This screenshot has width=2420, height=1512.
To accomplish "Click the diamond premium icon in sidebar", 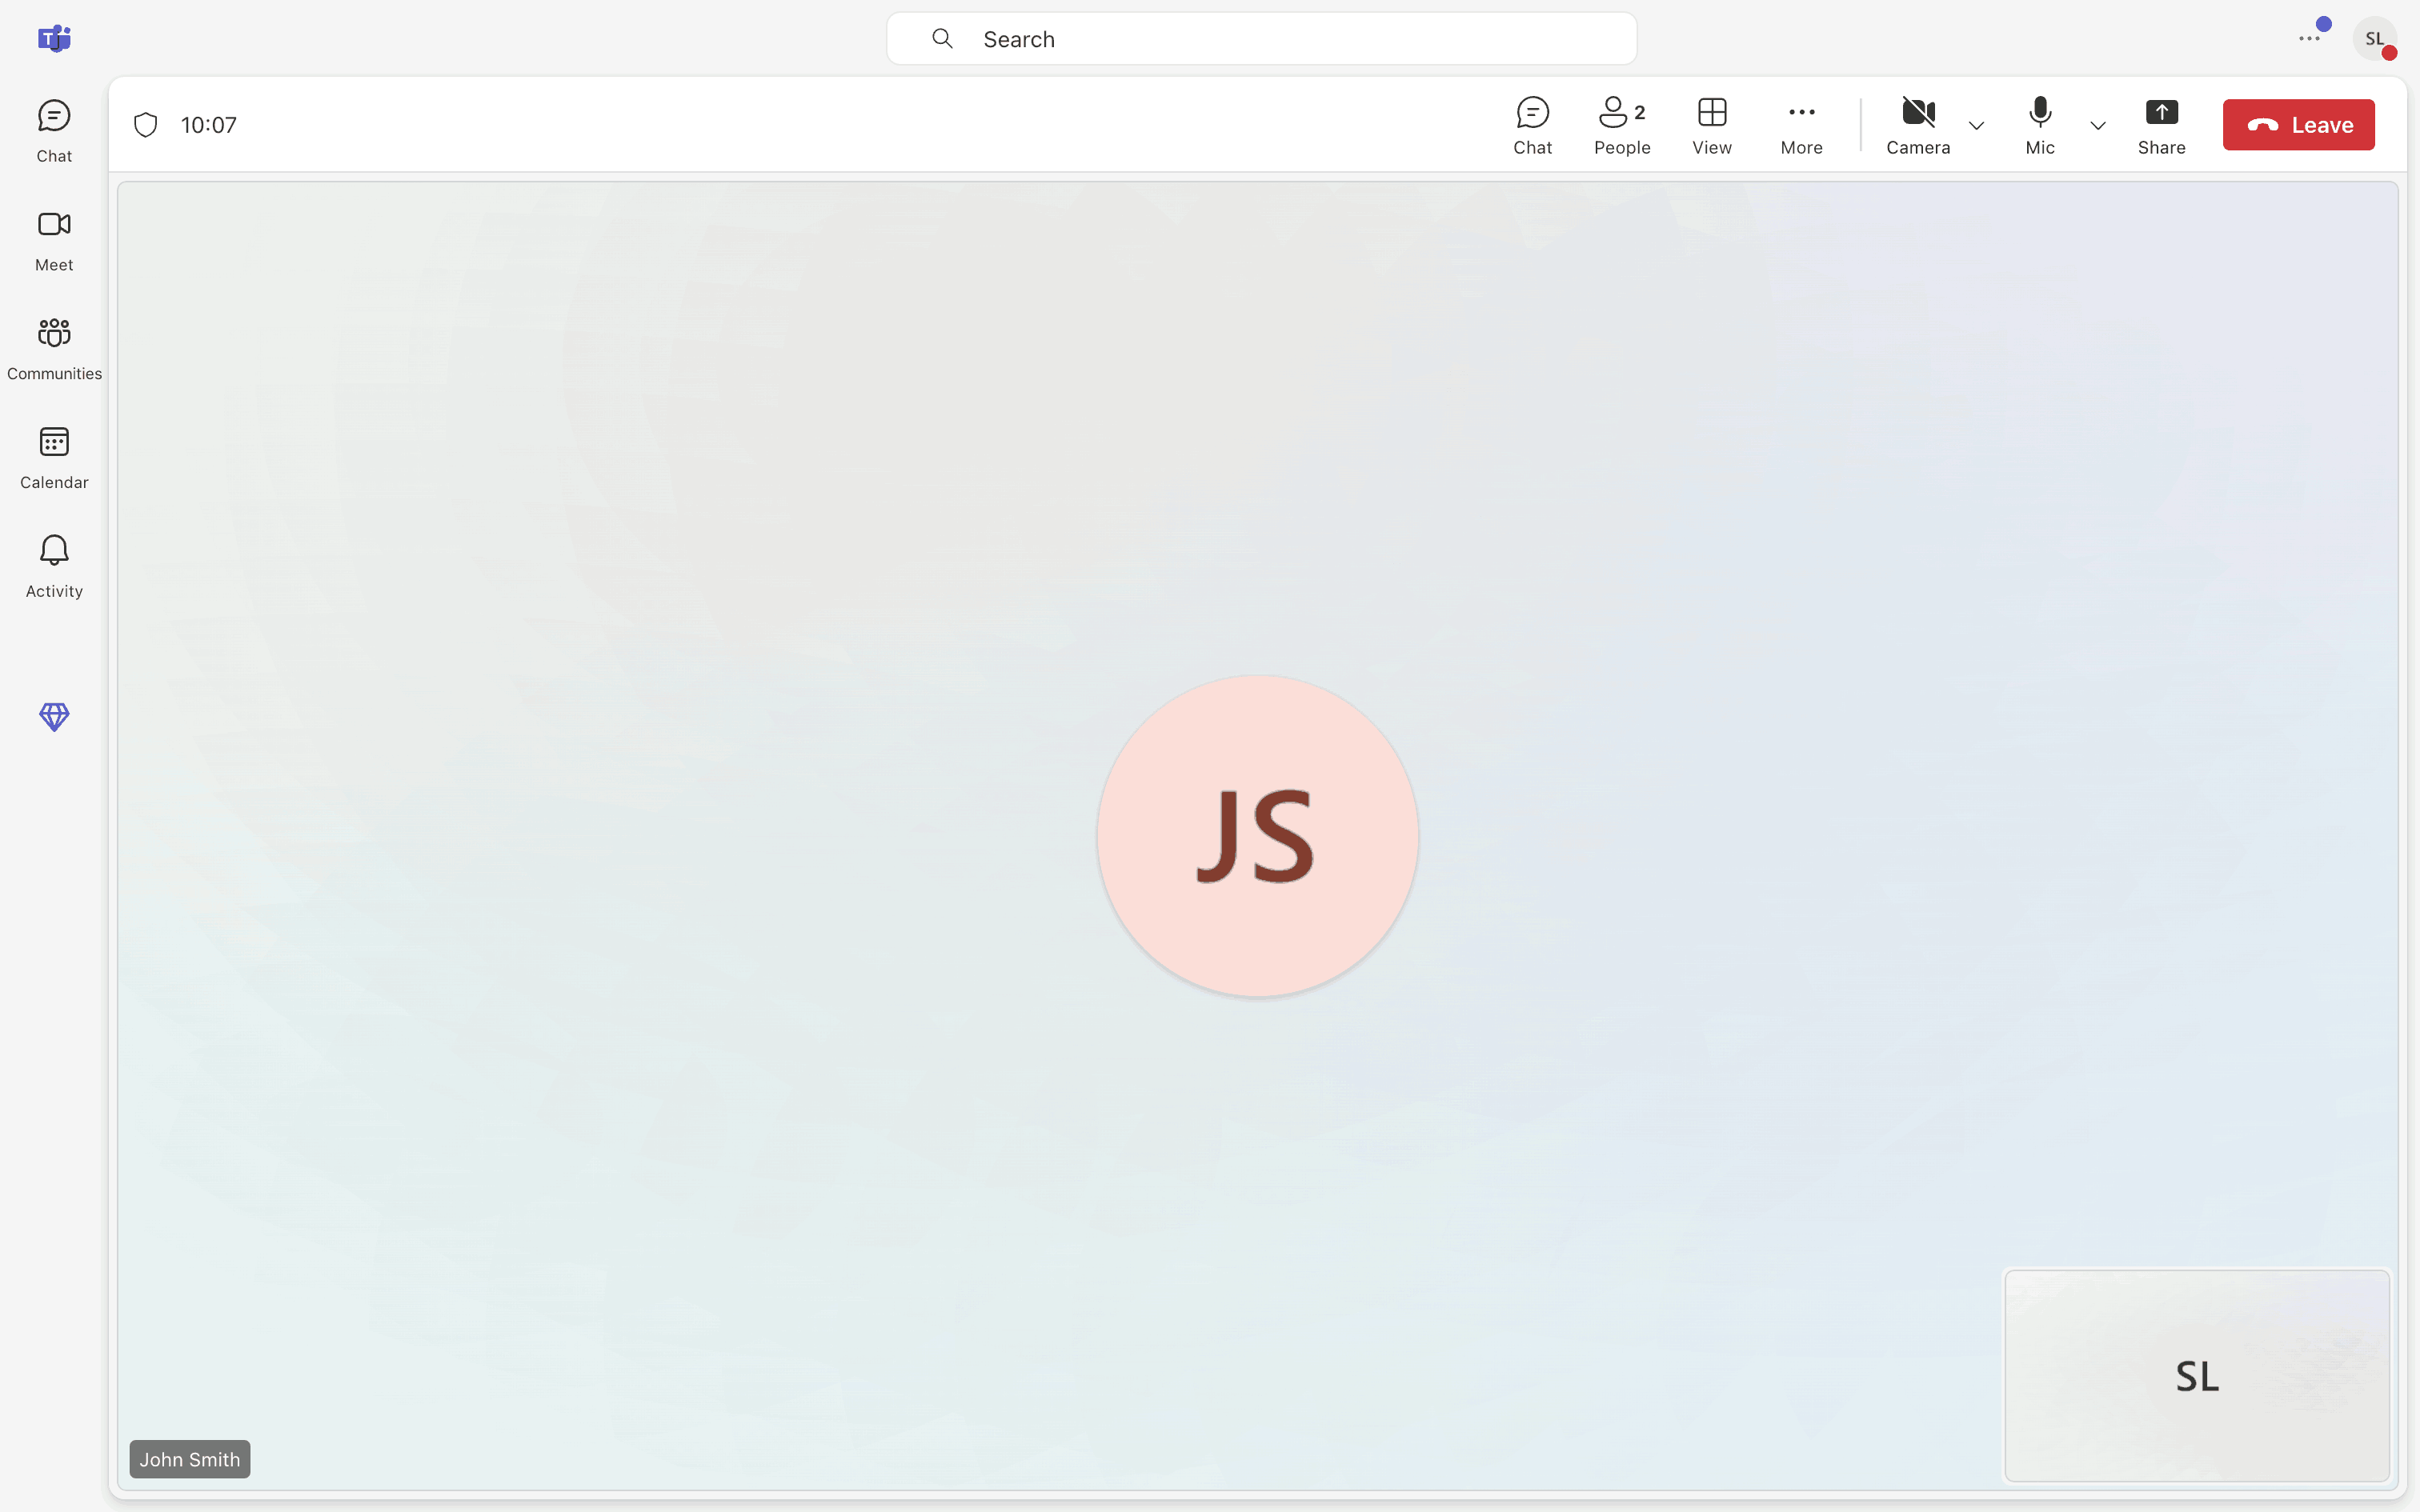I will click(x=54, y=716).
